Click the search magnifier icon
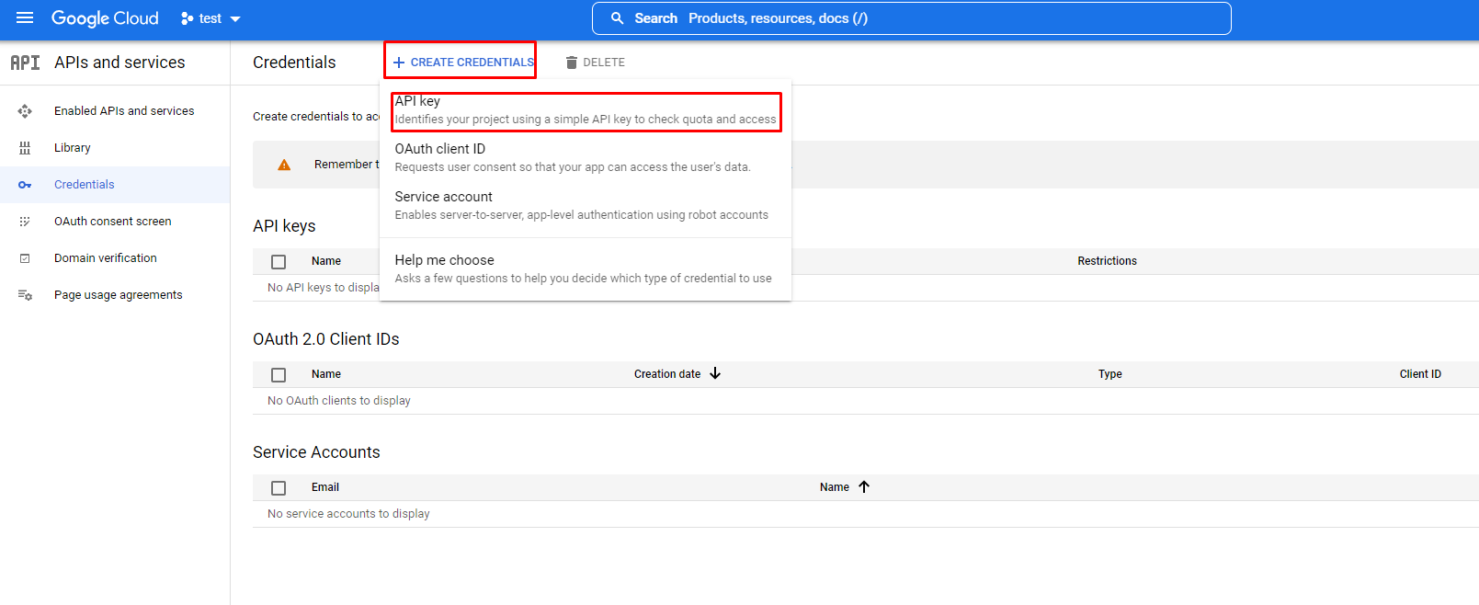 tap(618, 18)
